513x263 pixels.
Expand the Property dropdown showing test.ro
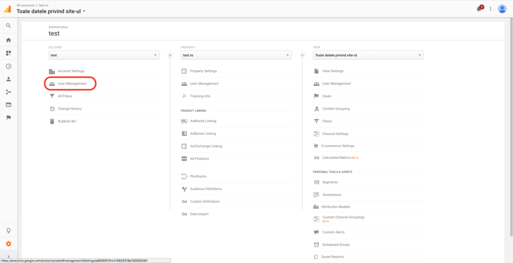coord(236,55)
